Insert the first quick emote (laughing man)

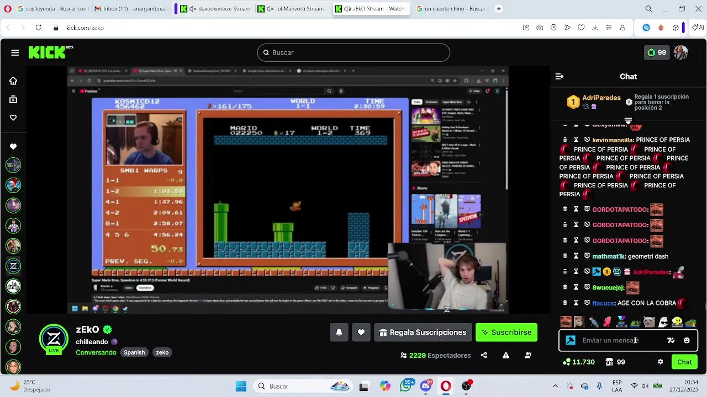566,322
